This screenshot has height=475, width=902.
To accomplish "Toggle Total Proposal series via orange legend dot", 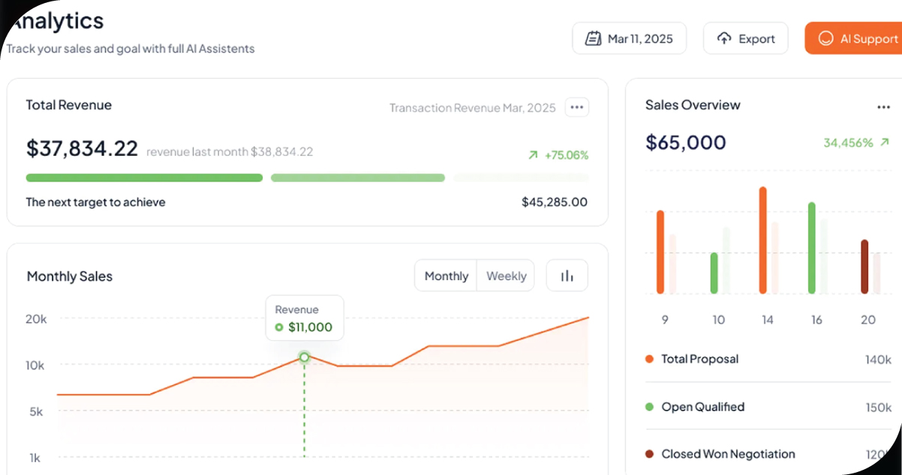I will [x=650, y=359].
